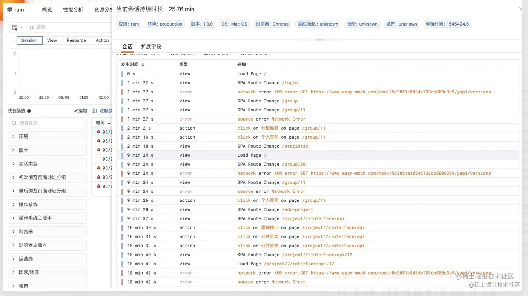
Task: Click the 城市: unknown tag
Action: (402, 24)
